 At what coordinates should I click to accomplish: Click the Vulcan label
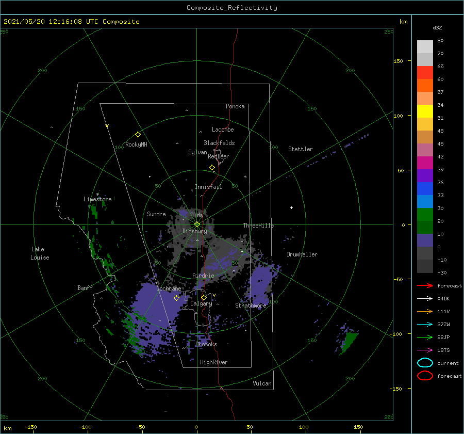262,383
